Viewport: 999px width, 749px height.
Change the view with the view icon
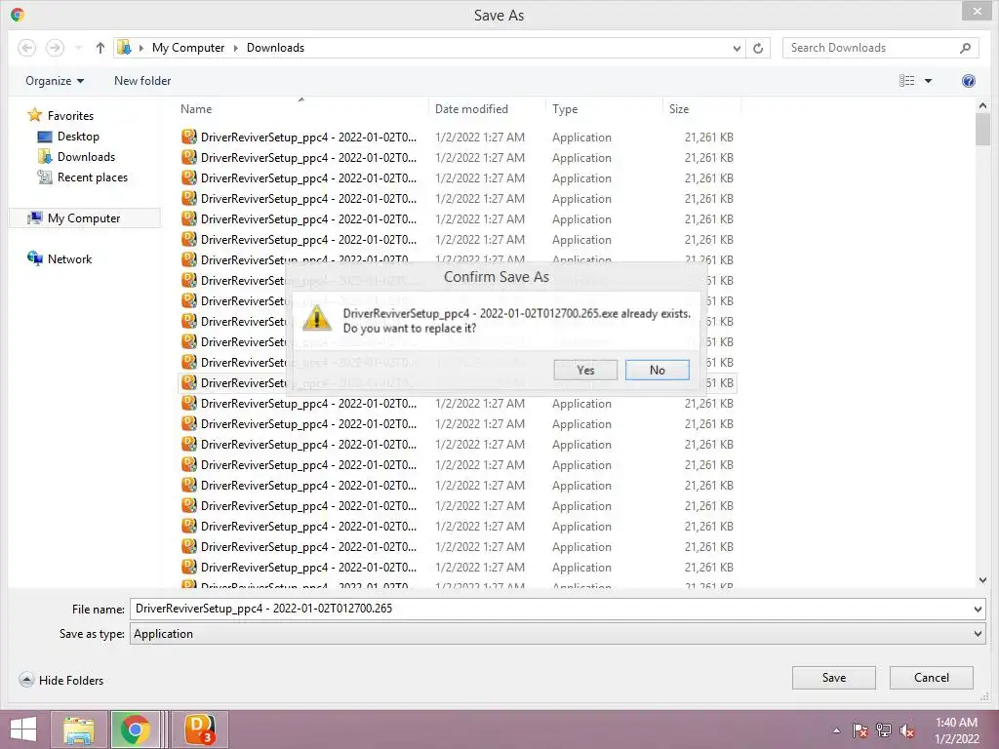tap(906, 81)
